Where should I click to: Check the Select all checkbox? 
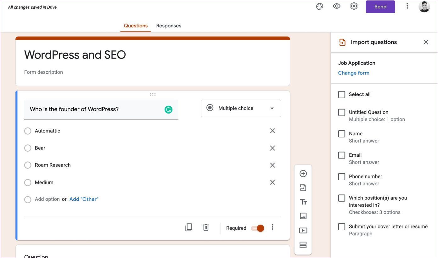[342, 94]
